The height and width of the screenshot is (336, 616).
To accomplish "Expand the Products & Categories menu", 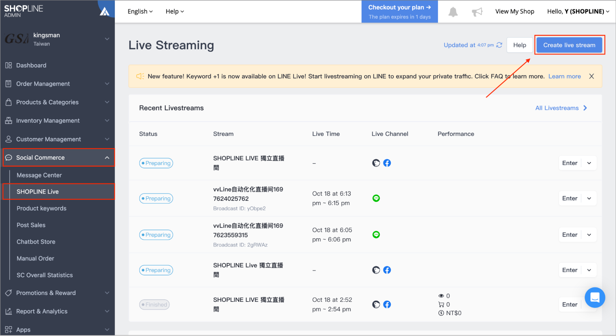I will [x=107, y=102].
